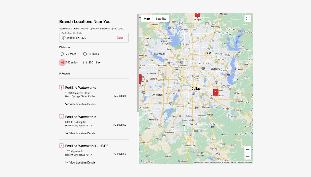Click the Zip Code or City search field
The image size is (311, 177).
pos(94,38)
